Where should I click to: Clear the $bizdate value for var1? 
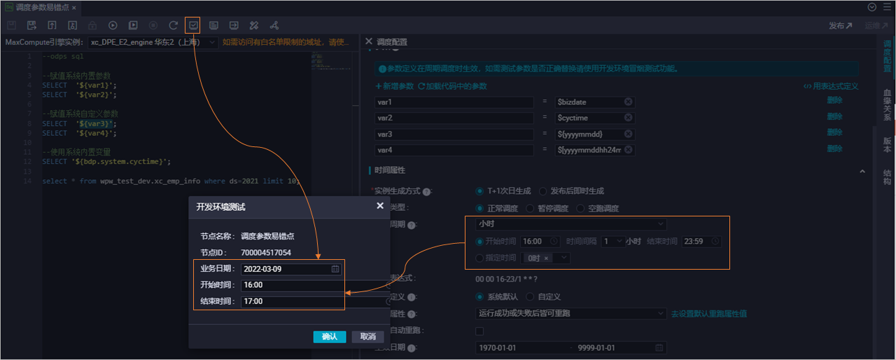(x=628, y=102)
